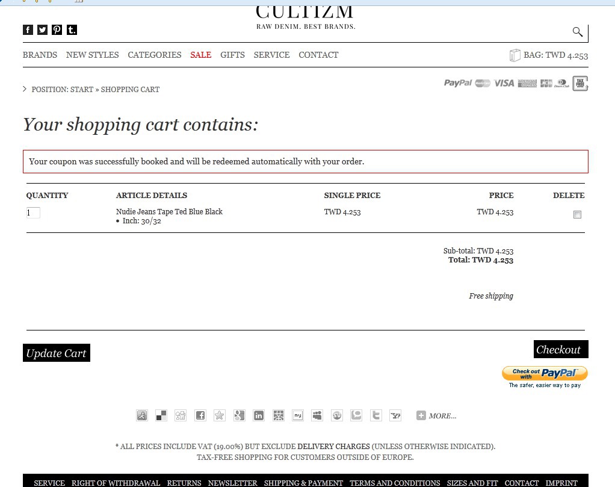
Task: Open the CONTACT menu in top navigation
Action: [318, 55]
